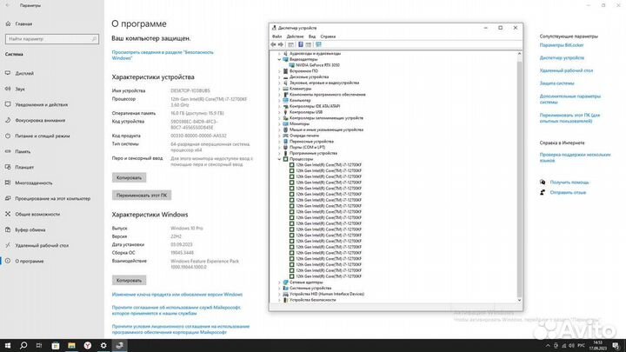
Task: Collapse the Видеоадаптеры tree node
Action: tap(279, 59)
